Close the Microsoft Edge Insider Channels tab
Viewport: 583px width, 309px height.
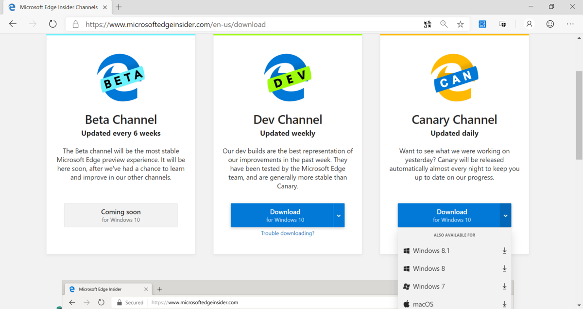(x=105, y=7)
